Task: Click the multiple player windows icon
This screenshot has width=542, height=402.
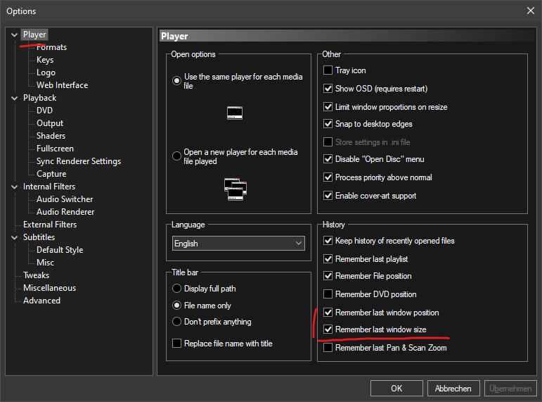Action: tap(235, 189)
